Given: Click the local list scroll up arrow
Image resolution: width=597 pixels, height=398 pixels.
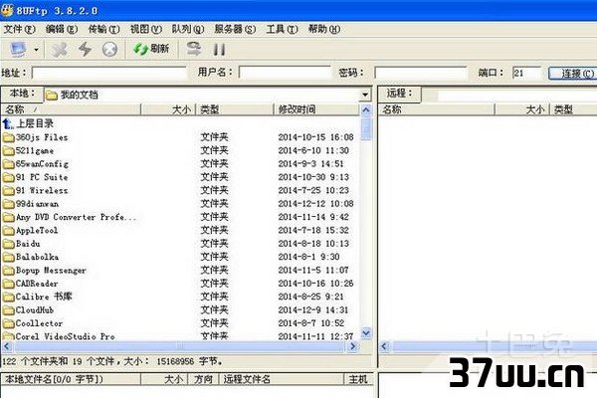Looking at the screenshot, I should click(366, 110).
